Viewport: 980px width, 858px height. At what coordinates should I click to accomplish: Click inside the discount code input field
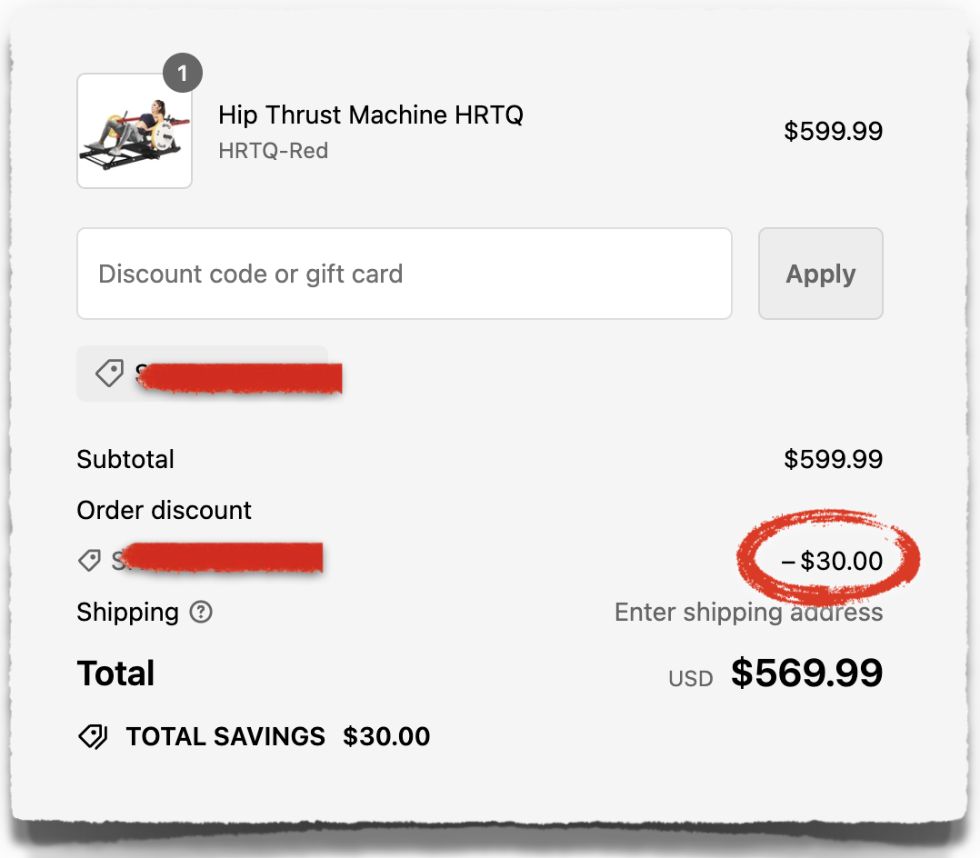pyautogui.click(x=404, y=274)
